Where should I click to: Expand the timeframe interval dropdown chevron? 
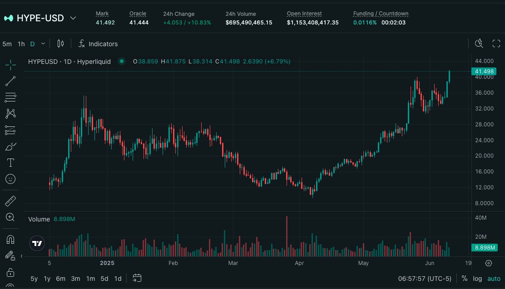43,43
